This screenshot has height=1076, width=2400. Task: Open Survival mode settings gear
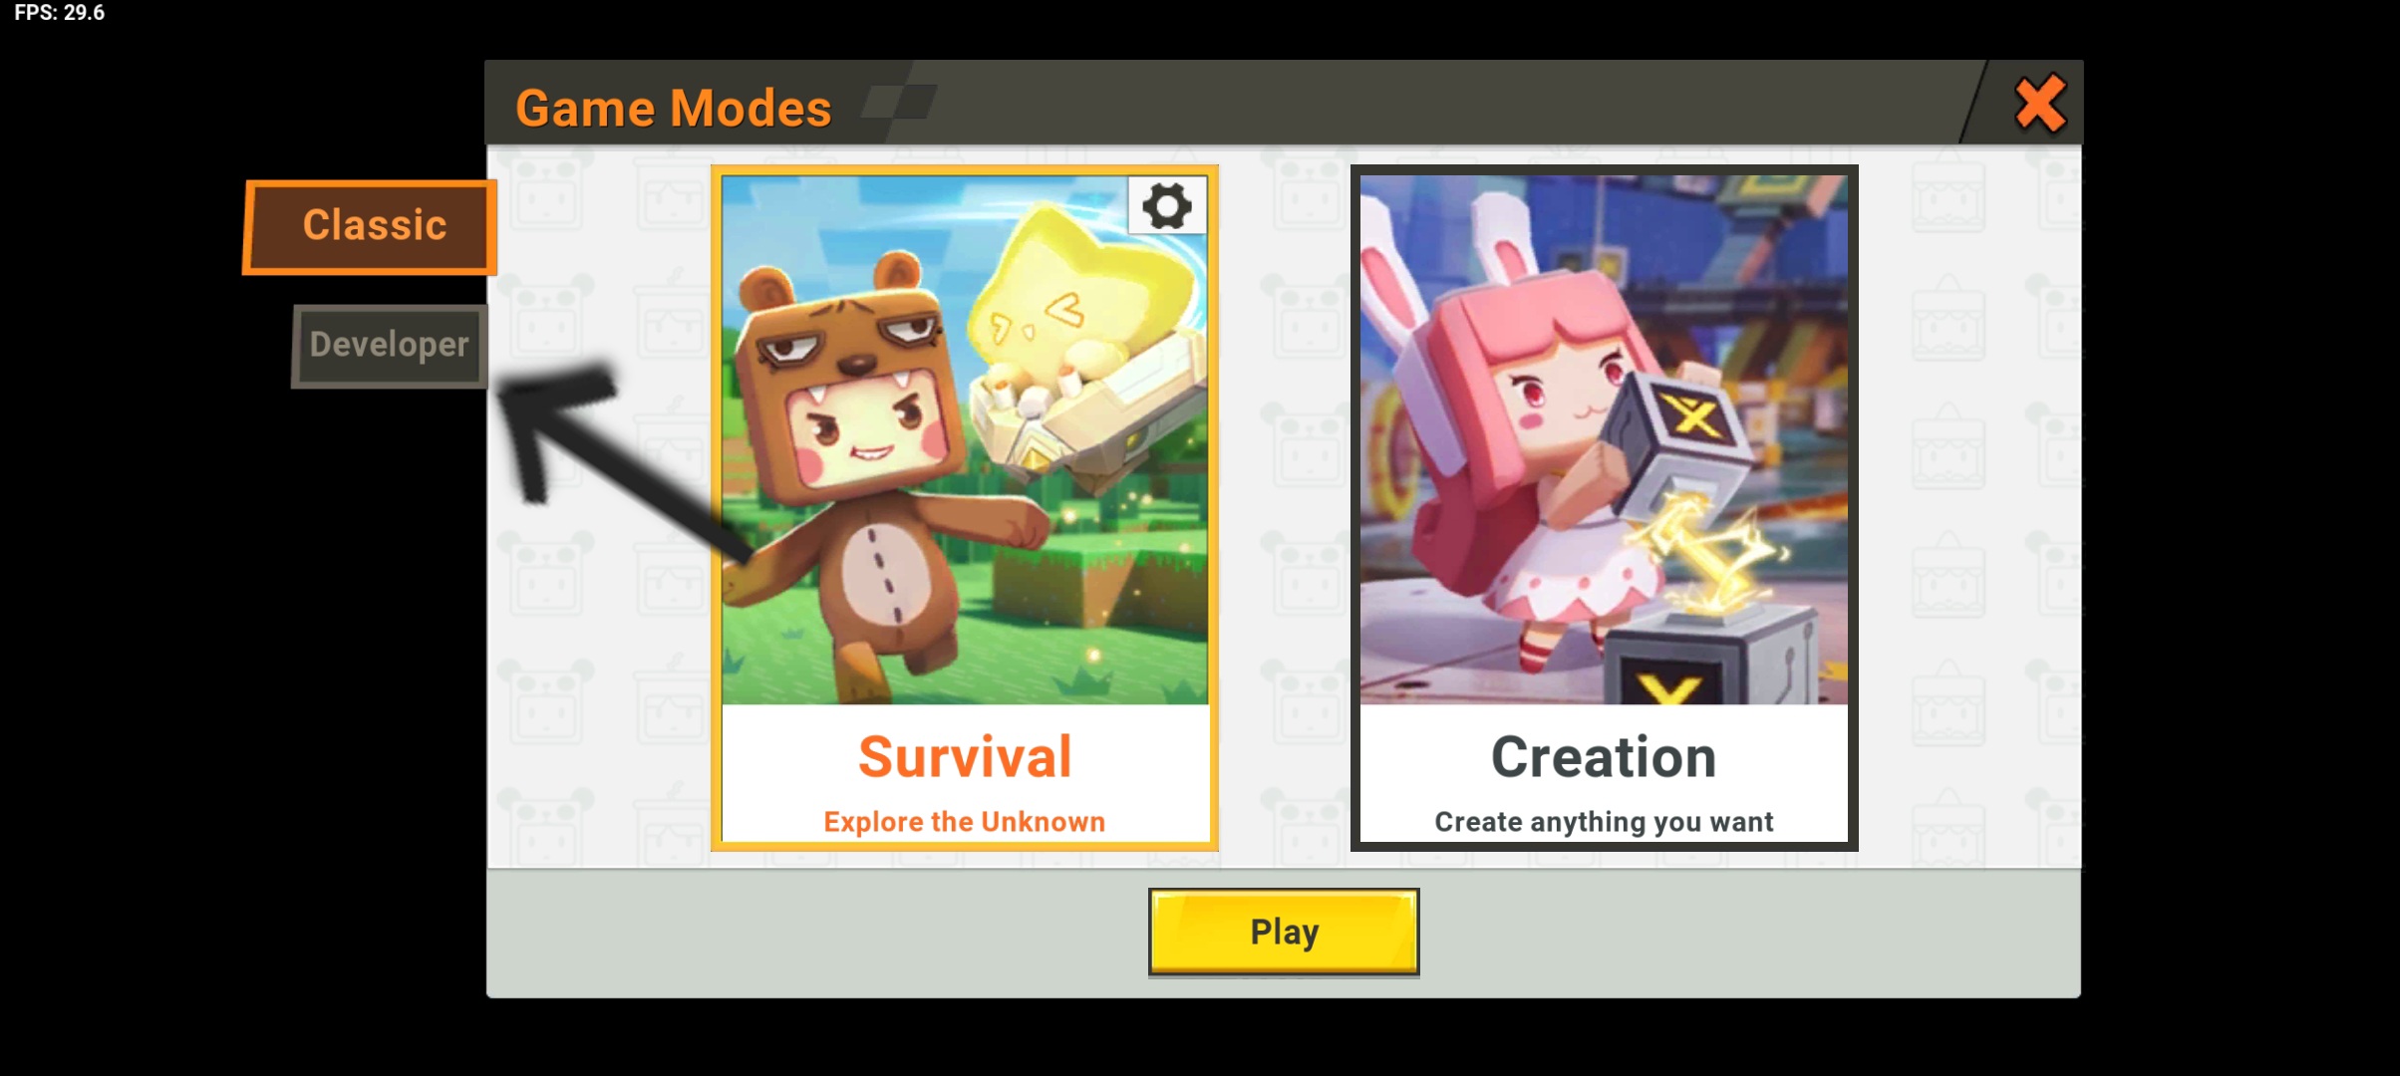[1167, 206]
